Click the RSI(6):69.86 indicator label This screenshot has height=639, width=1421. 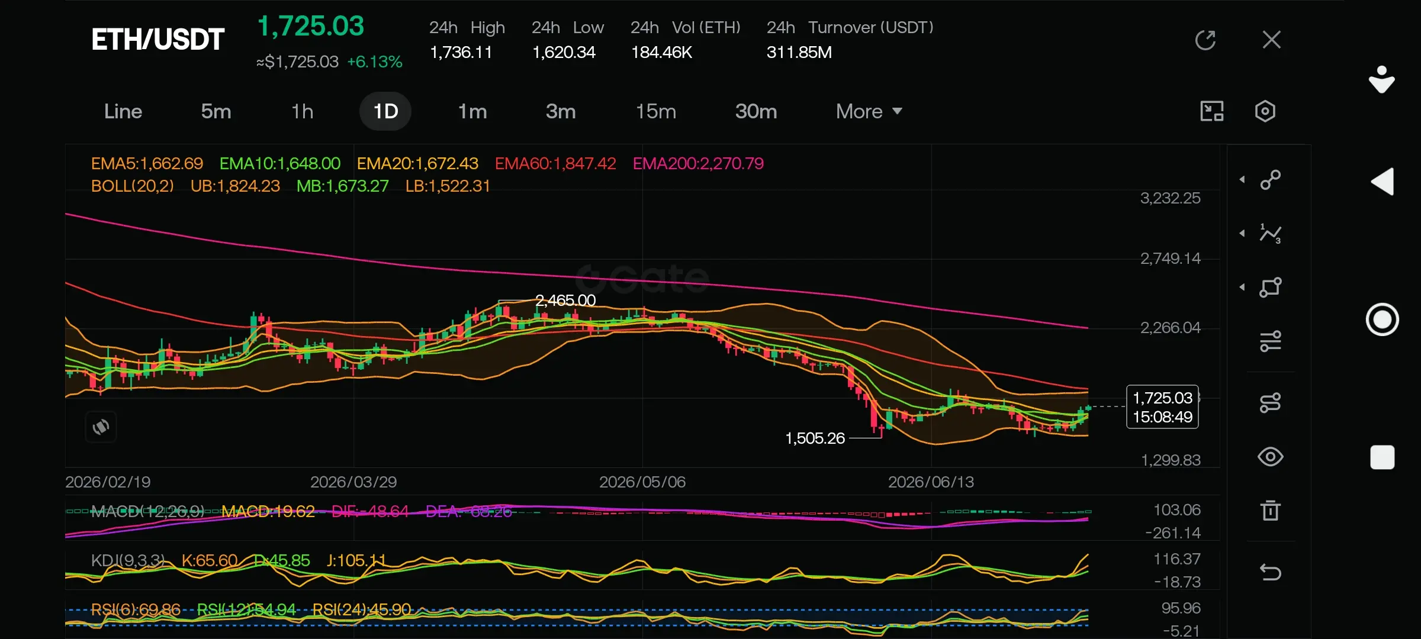[x=136, y=609]
